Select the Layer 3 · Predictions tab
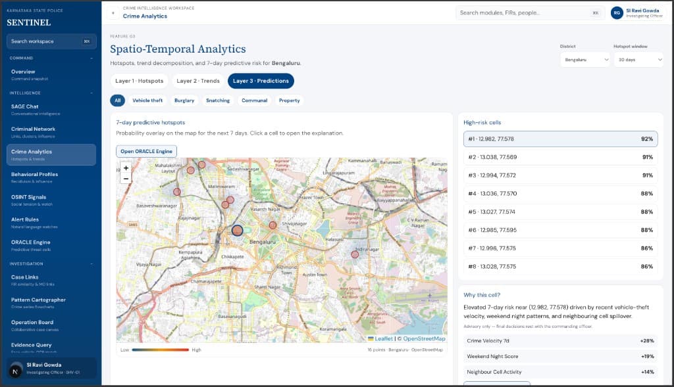Image resolution: width=674 pixels, height=387 pixels. click(261, 81)
